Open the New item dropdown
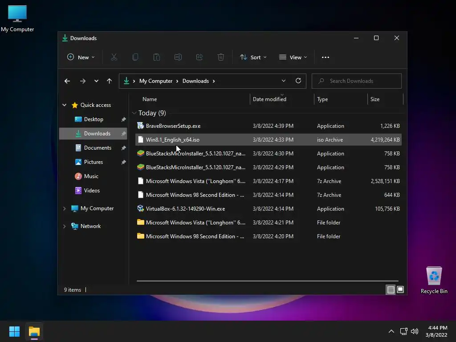Screen dimensions: 456x342 [81, 57]
